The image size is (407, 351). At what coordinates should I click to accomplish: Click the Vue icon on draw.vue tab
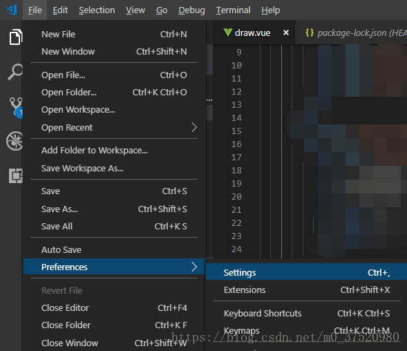(x=227, y=32)
